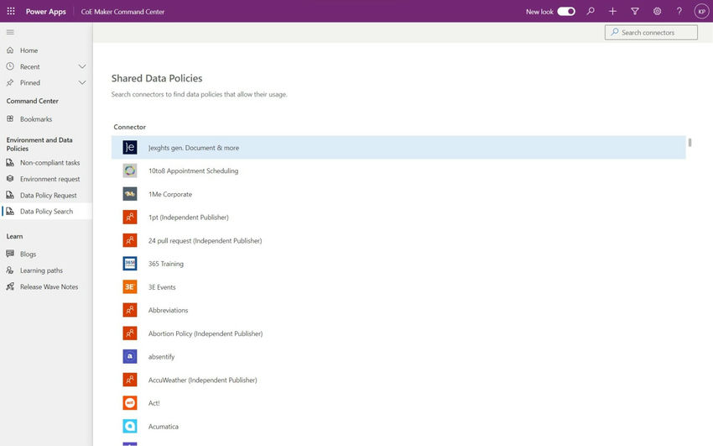The image size is (713, 446).
Task: Click the Recent clock icon
Action: point(10,66)
